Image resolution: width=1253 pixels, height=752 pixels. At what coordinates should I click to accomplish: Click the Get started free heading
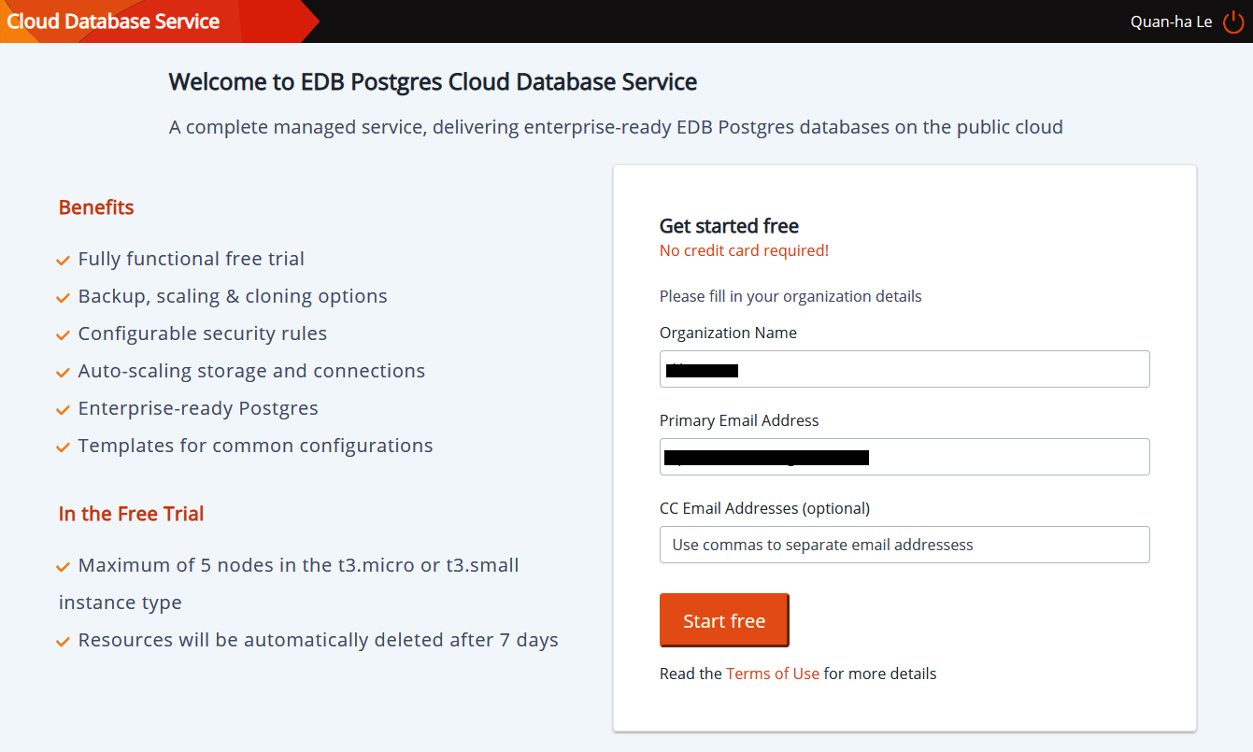click(x=729, y=226)
